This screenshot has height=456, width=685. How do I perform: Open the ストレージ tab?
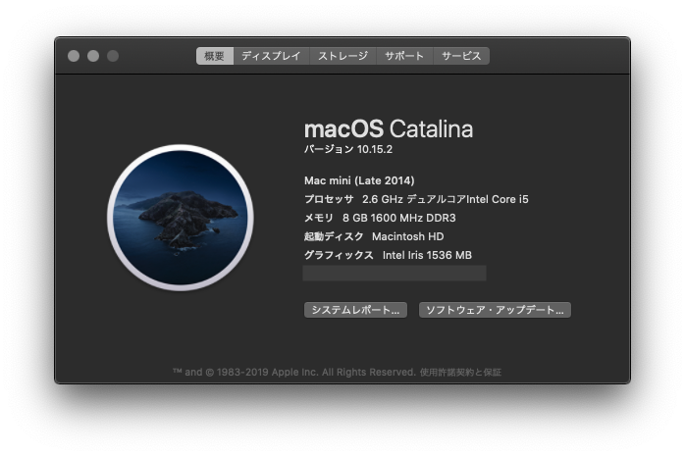pyautogui.click(x=342, y=56)
